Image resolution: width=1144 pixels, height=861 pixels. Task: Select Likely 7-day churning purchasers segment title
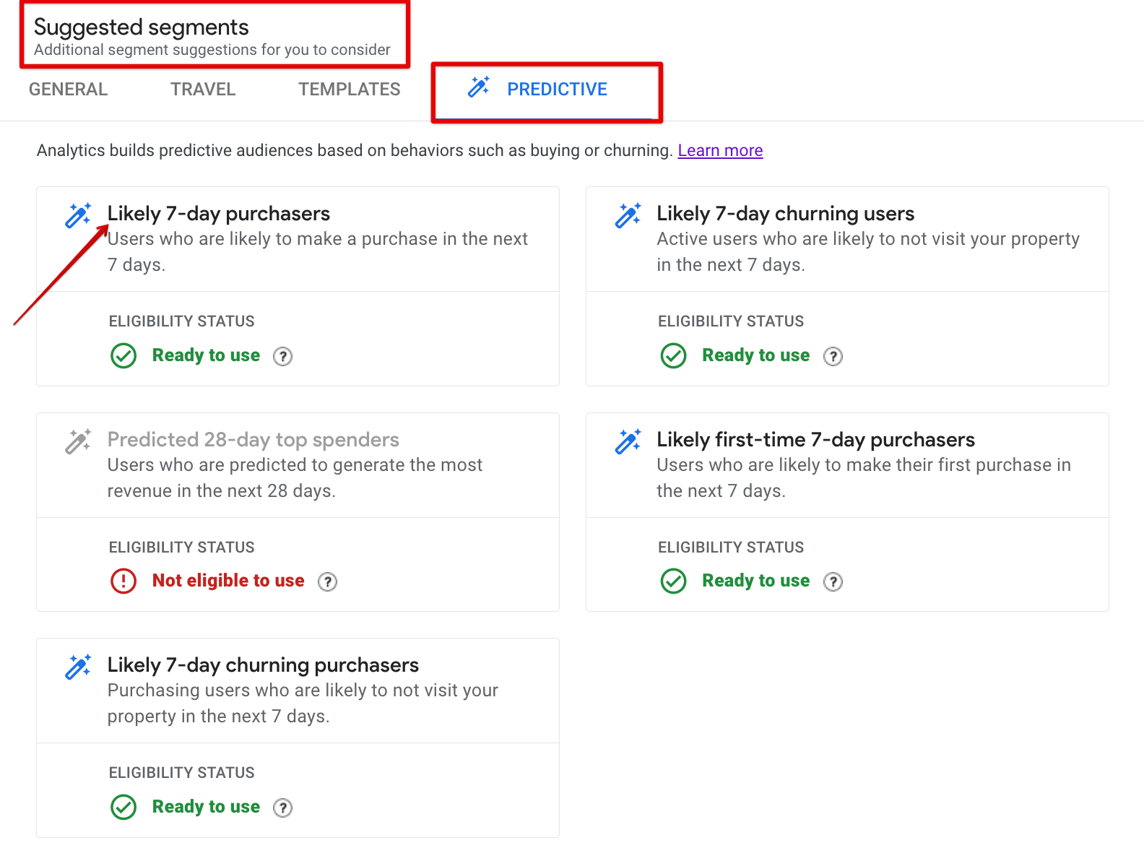point(263,665)
